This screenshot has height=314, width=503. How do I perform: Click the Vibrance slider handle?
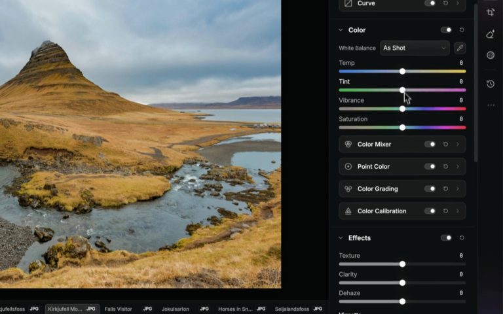coord(402,109)
